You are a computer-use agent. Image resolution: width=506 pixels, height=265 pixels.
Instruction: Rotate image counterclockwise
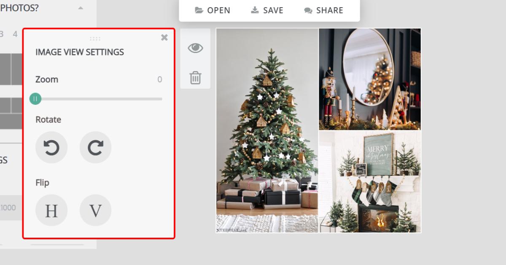pos(51,147)
